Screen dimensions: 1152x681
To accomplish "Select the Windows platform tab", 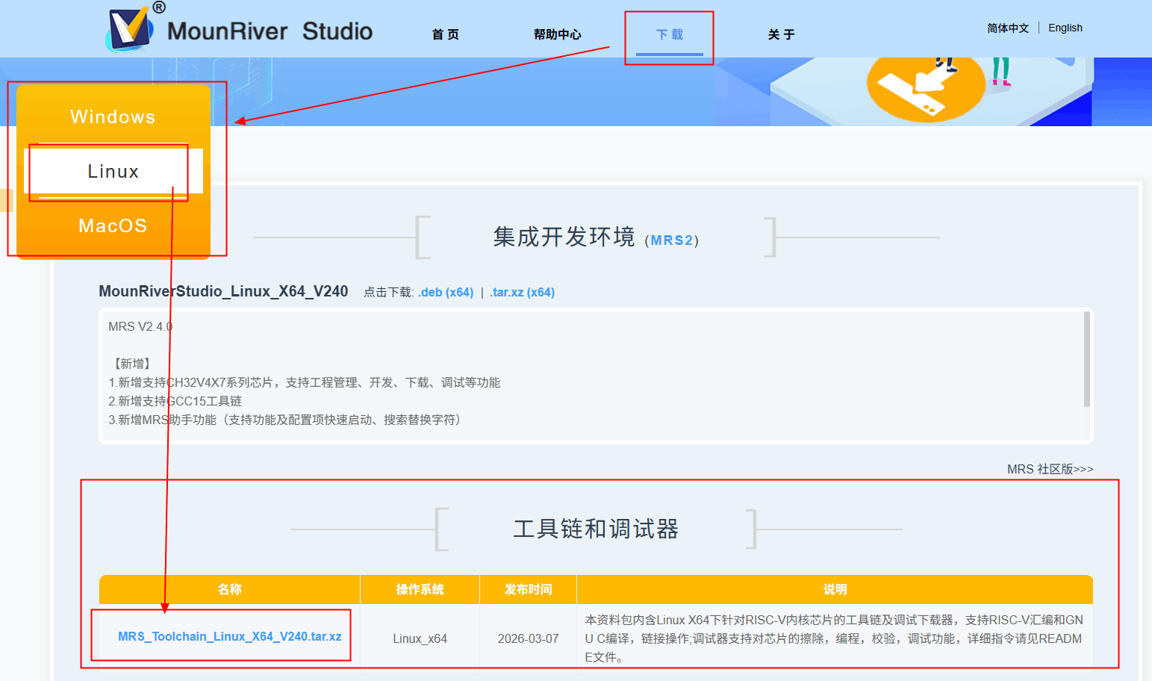I will pos(113,116).
